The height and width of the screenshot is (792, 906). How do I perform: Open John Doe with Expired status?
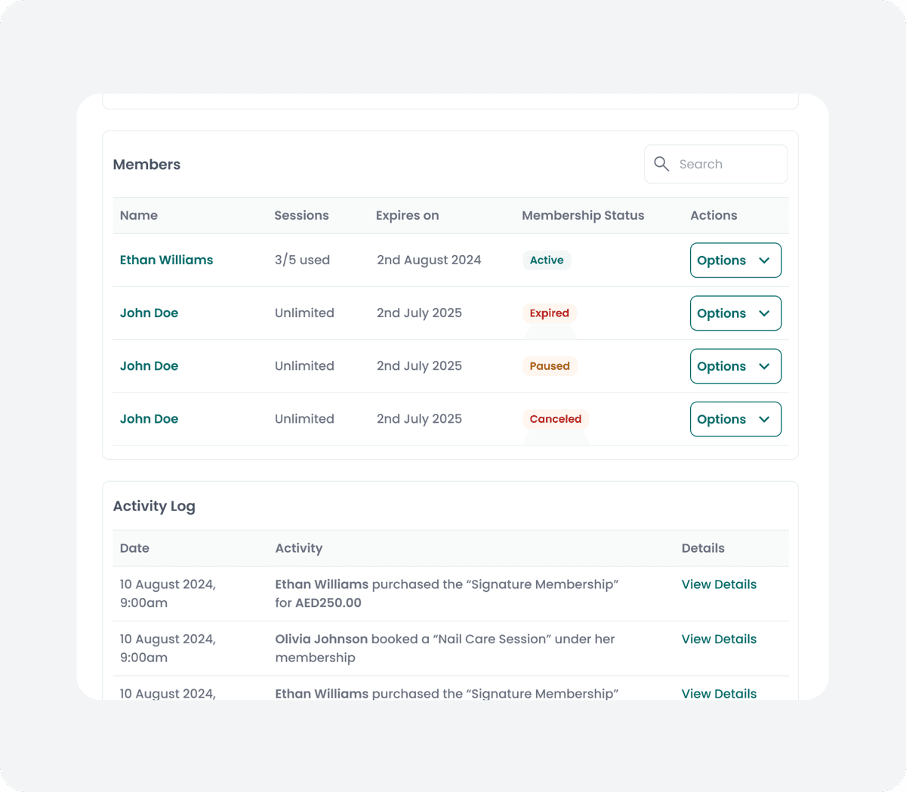coord(149,313)
